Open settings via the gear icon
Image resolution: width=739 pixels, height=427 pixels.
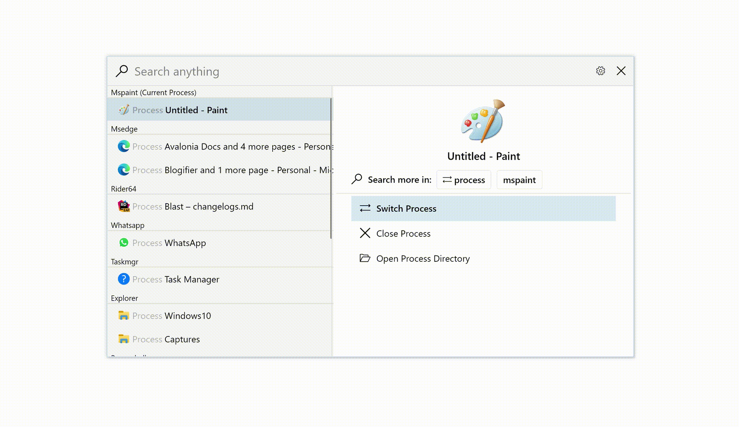(x=601, y=71)
